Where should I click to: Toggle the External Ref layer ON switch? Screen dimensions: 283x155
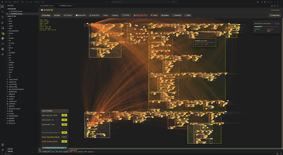(64, 125)
